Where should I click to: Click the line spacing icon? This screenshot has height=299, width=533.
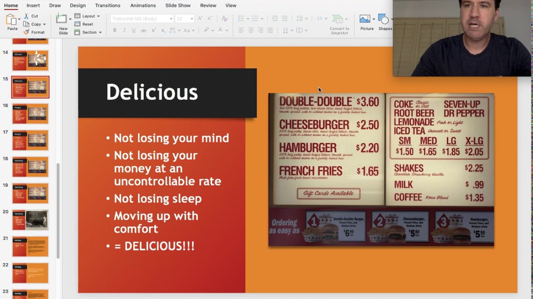[300, 19]
